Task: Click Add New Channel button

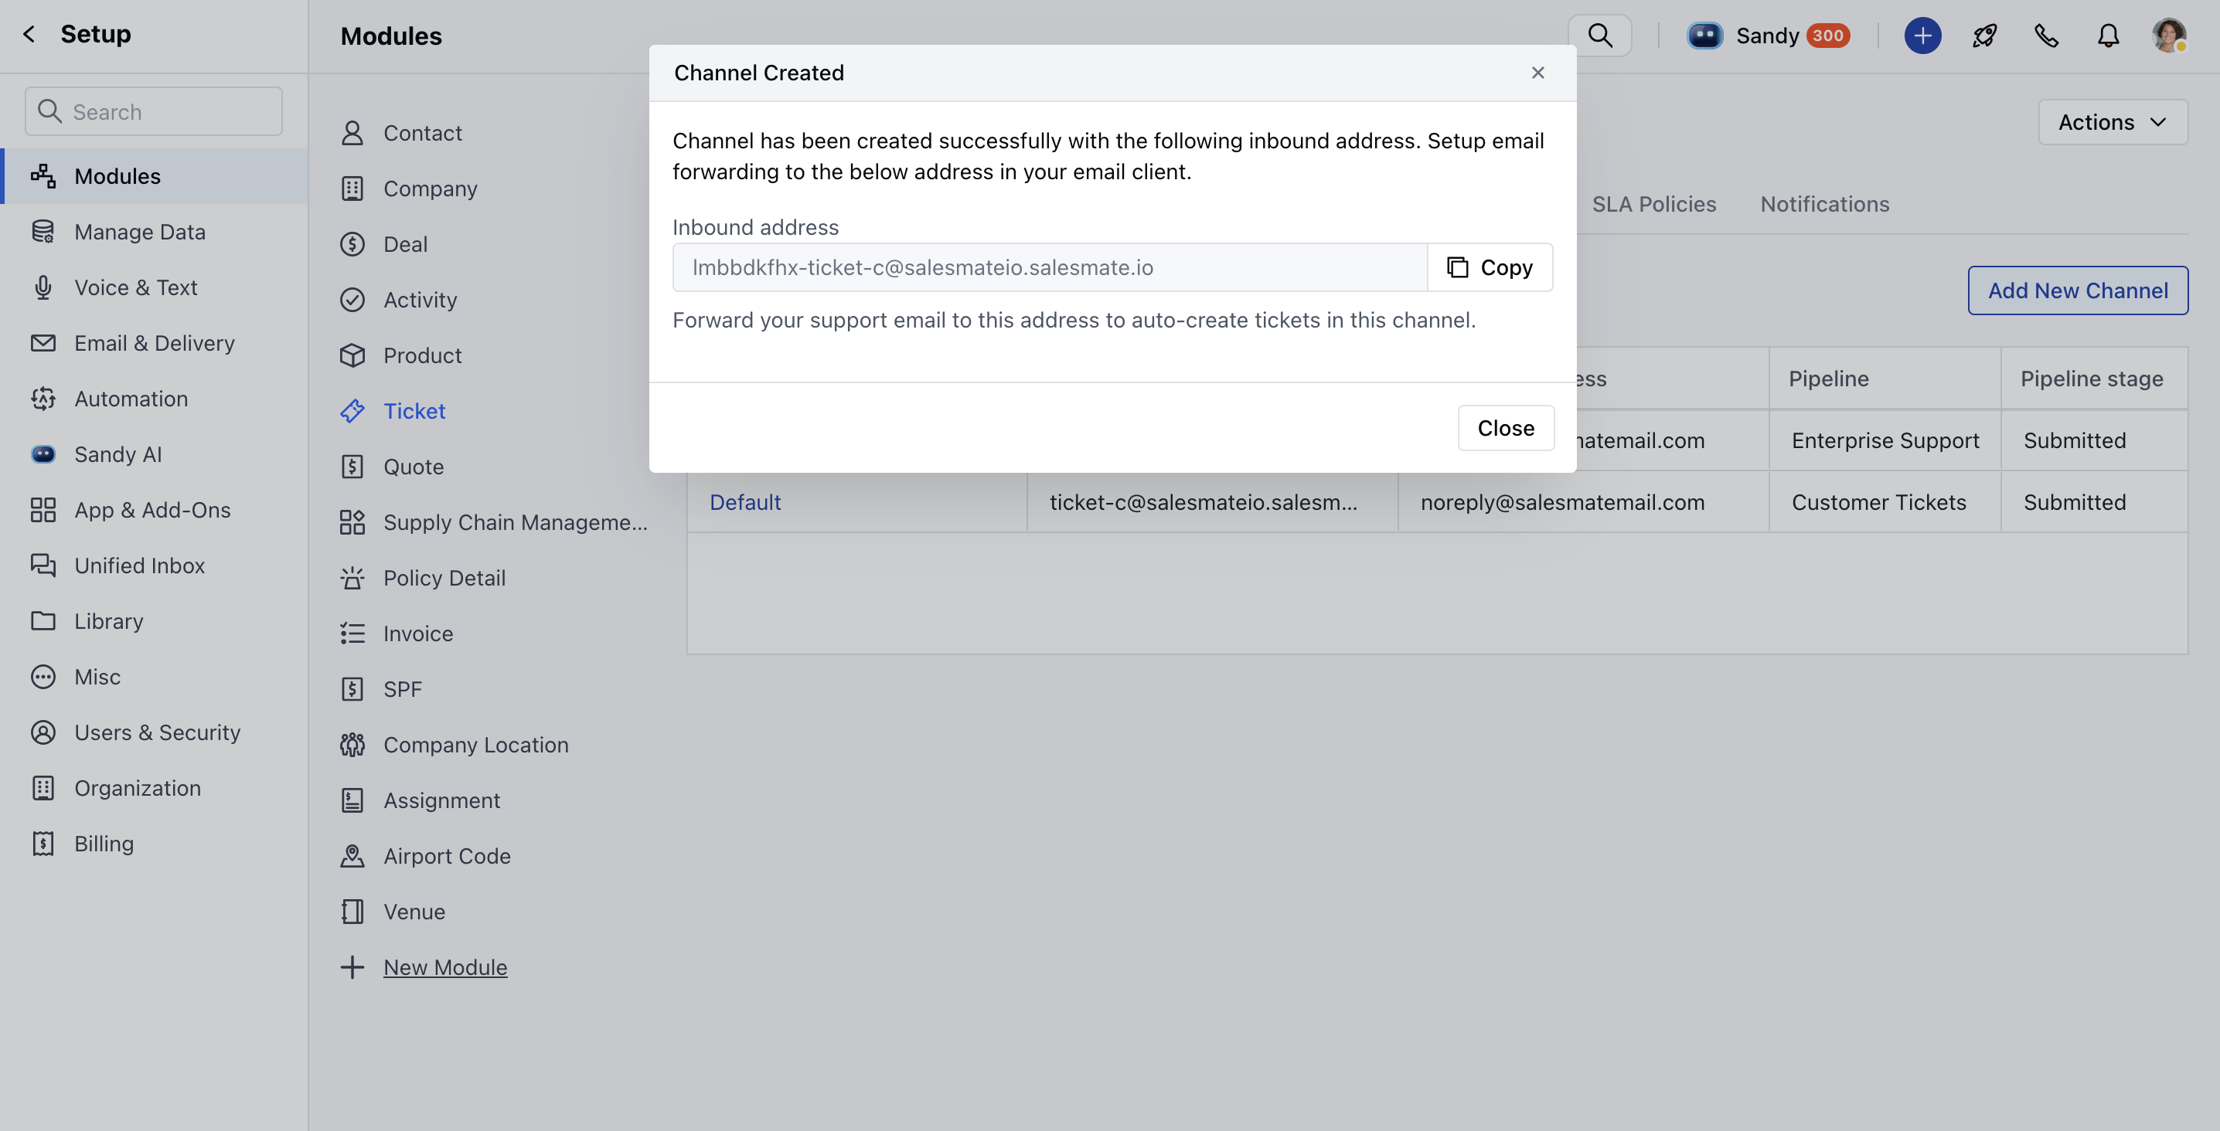Action: pyautogui.click(x=2077, y=290)
